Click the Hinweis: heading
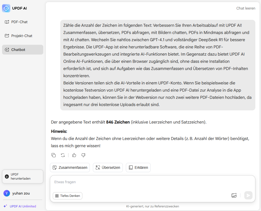 click(59, 131)
